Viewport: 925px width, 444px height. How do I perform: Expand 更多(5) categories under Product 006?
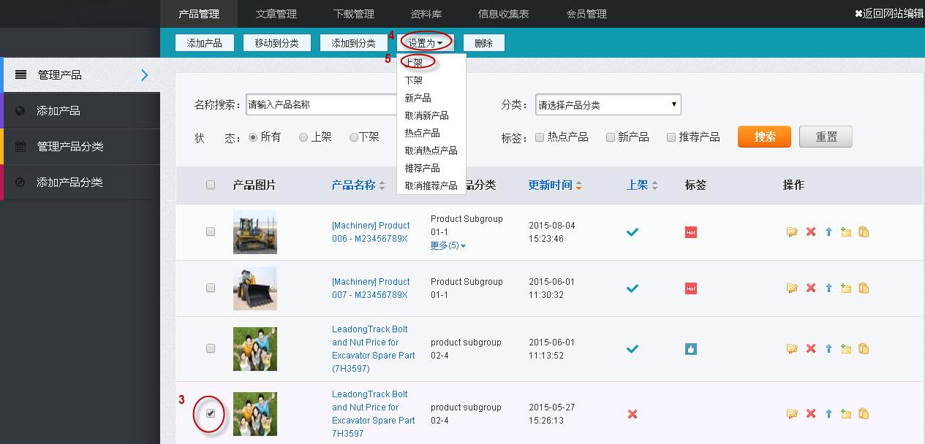point(448,245)
